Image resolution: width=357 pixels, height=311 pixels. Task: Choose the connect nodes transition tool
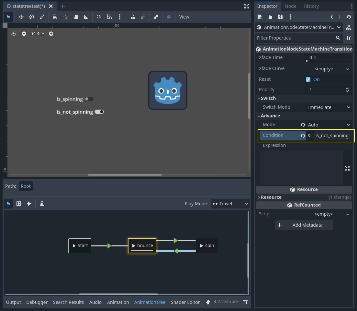coord(29,204)
